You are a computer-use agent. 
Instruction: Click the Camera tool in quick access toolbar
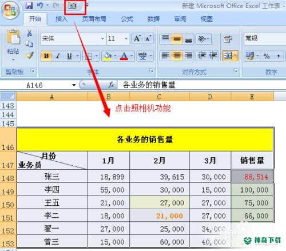pos(73,6)
